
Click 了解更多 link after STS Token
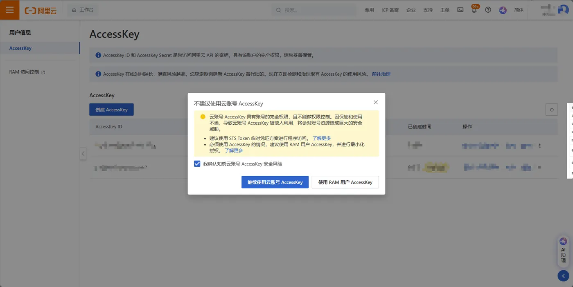click(x=321, y=139)
